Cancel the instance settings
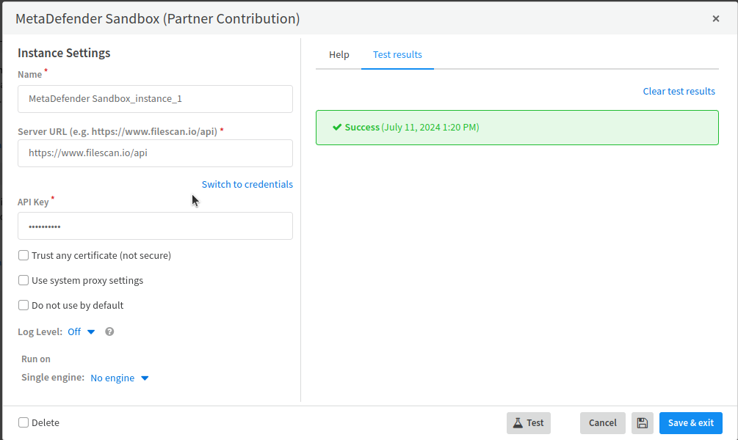 [x=602, y=422]
